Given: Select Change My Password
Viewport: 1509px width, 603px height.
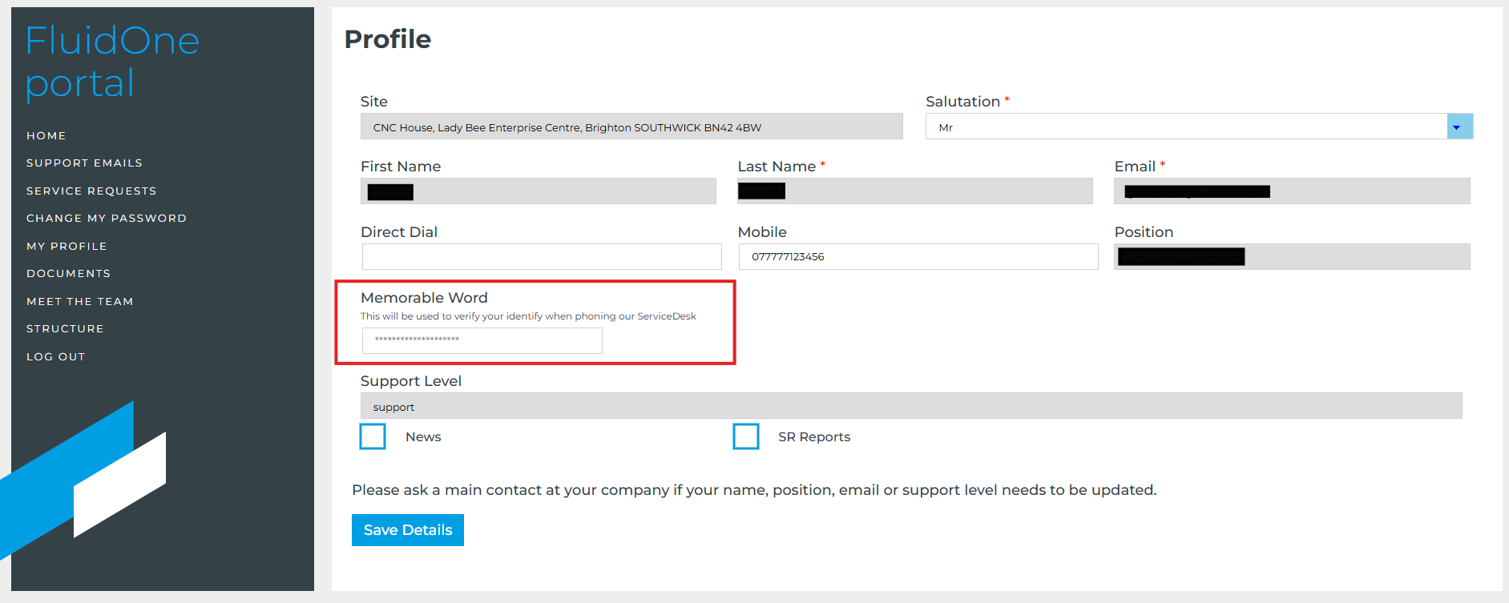Looking at the screenshot, I should point(107,219).
